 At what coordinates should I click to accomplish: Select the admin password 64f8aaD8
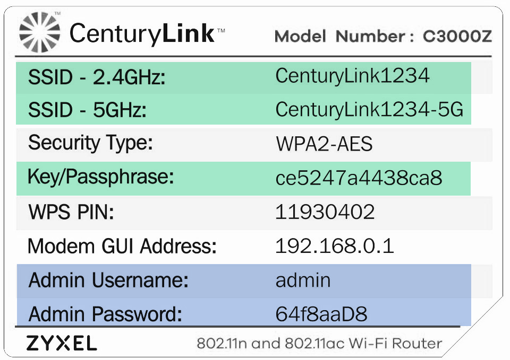321,314
